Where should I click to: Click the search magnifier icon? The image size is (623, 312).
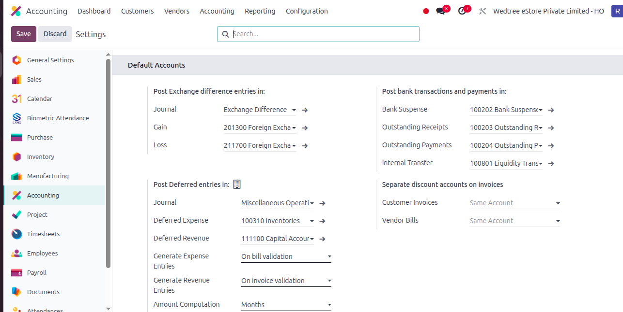point(225,34)
